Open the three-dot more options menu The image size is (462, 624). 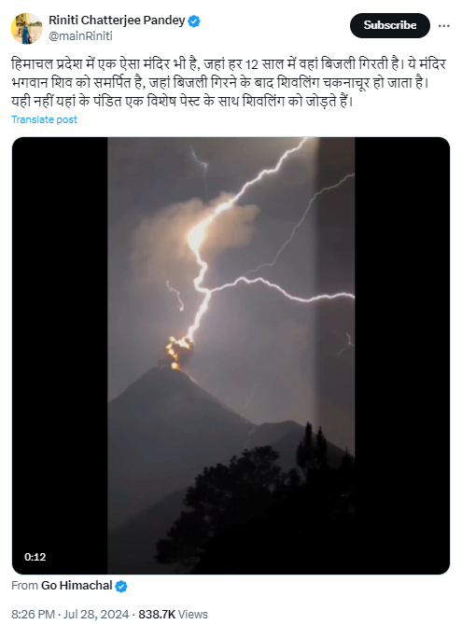coord(443,26)
